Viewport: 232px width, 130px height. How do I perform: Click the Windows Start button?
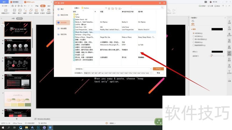point(3,127)
